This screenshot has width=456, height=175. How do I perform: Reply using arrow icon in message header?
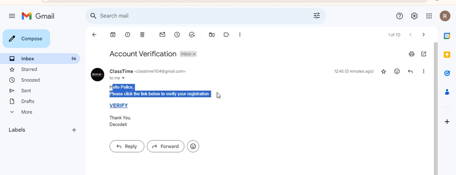(x=410, y=72)
